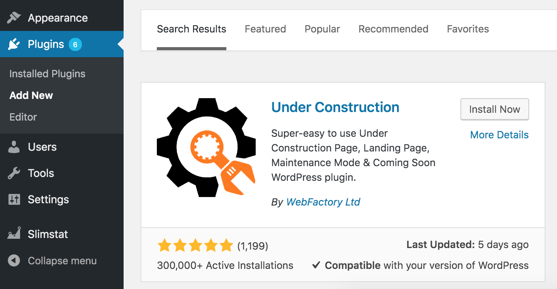Click the Users person icon
The image size is (557, 289).
(14, 147)
